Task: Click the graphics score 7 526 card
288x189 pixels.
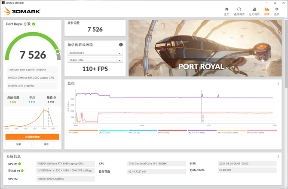Action: [x=95, y=28]
